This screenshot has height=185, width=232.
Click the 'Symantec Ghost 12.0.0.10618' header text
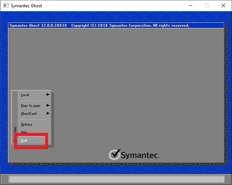coord(38,25)
